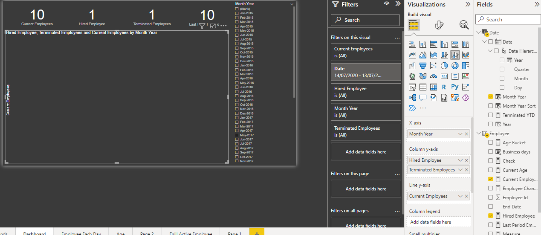Select the decomposition tree visual
Image resolution: width=541 pixels, height=235 pixels.
pyautogui.click(x=412, y=98)
